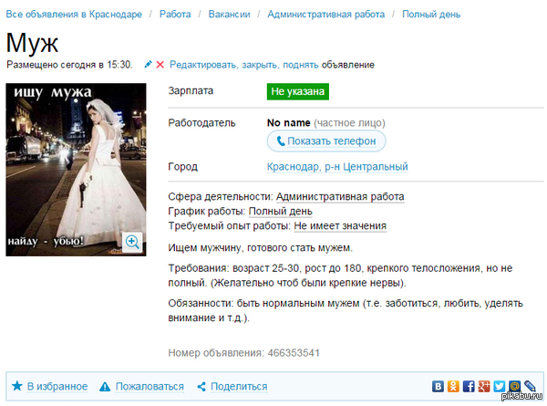Open the "Полный день" breadcrumb link
Image resolution: width=547 pixels, height=406 pixels.
pos(432,15)
